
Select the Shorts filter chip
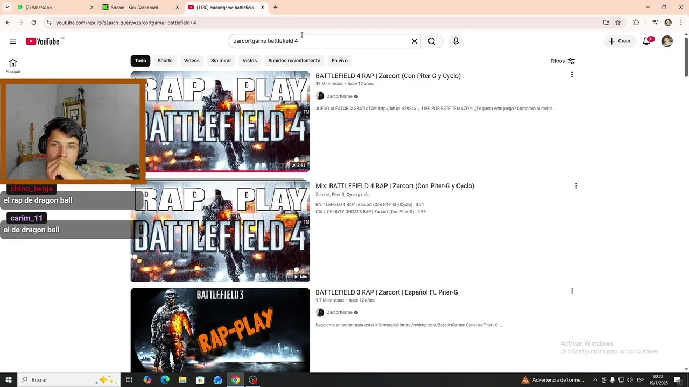click(x=165, y=61)
